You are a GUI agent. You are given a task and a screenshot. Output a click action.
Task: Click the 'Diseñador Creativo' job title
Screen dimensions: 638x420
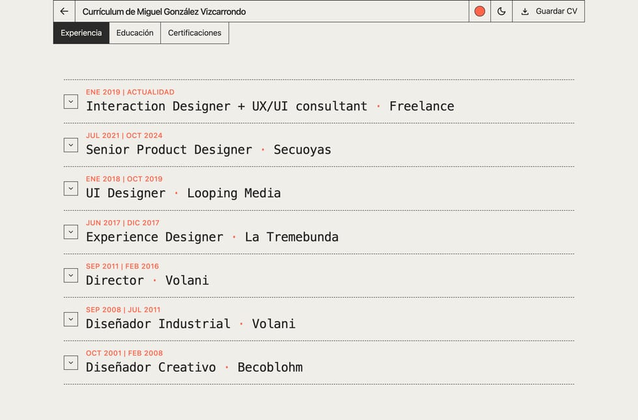point(151,367)
